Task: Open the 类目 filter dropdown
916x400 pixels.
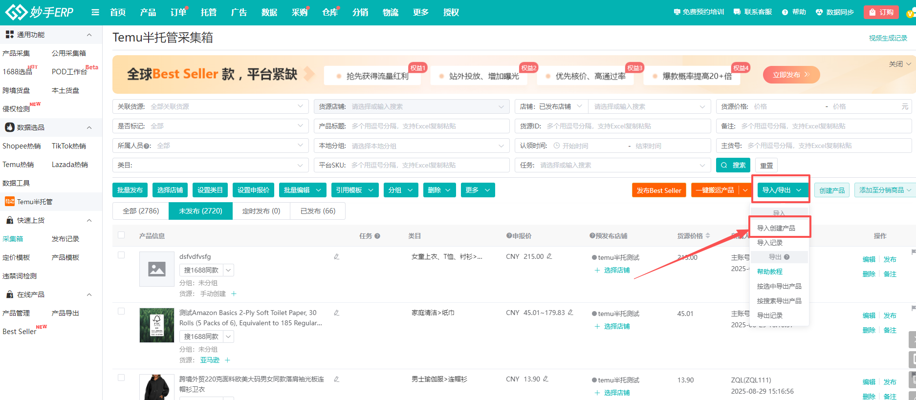Action: click(211, 165)
